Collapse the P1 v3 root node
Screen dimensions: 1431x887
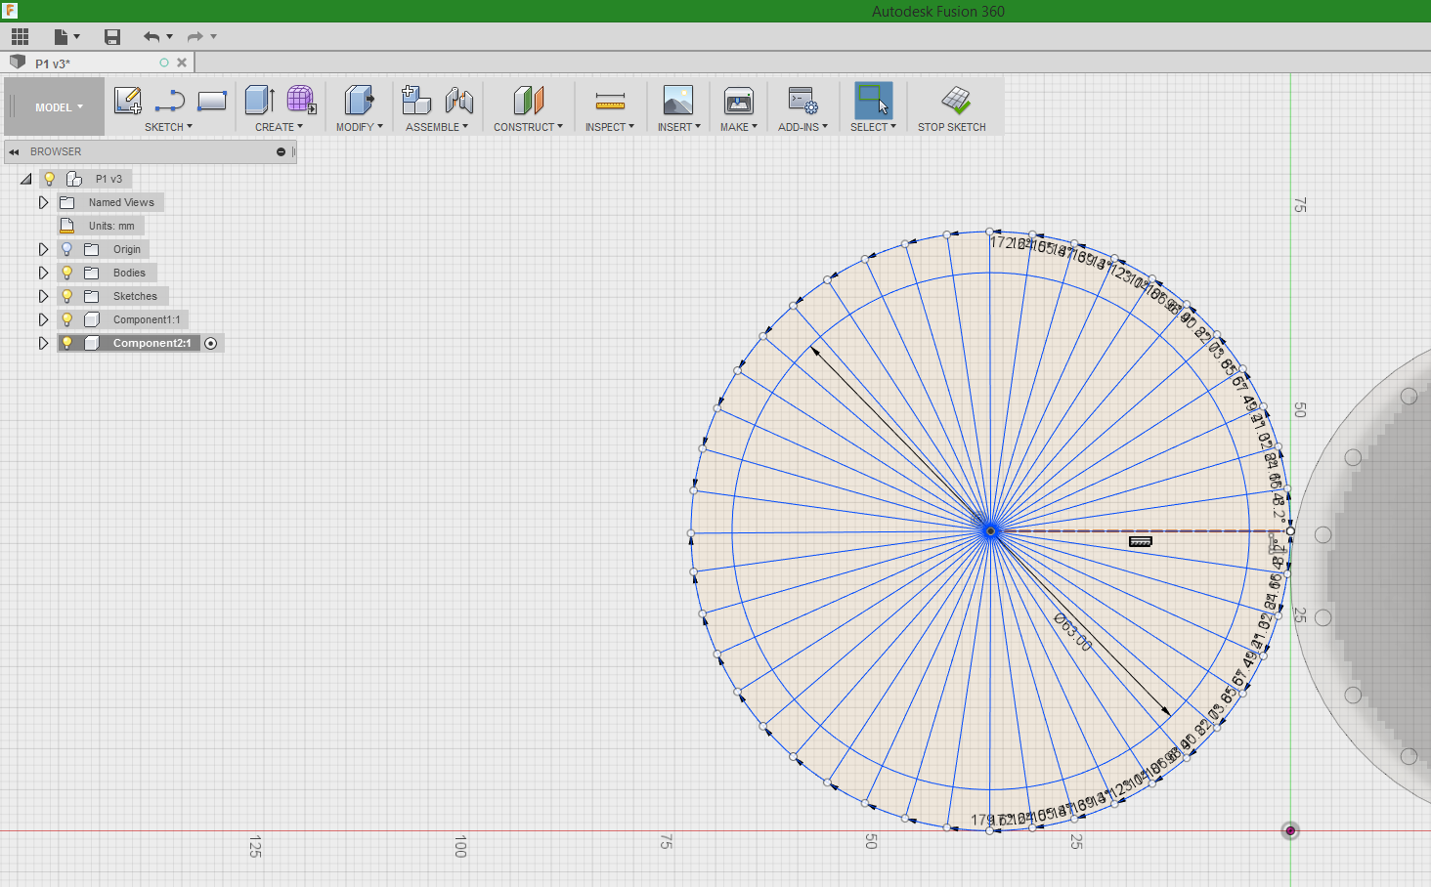point(25,179)
